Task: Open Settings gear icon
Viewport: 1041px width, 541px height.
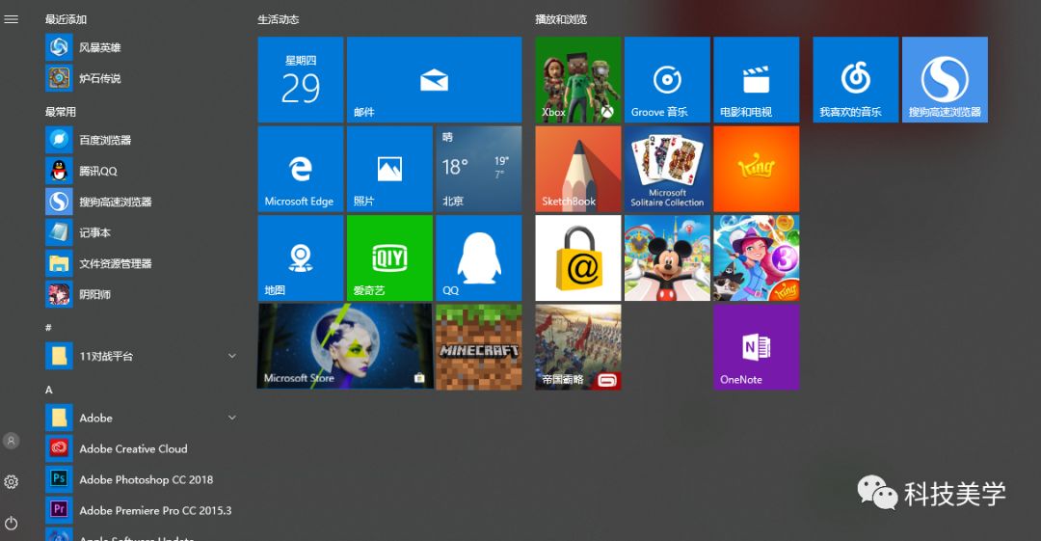Action: click(x=11, y=482)
